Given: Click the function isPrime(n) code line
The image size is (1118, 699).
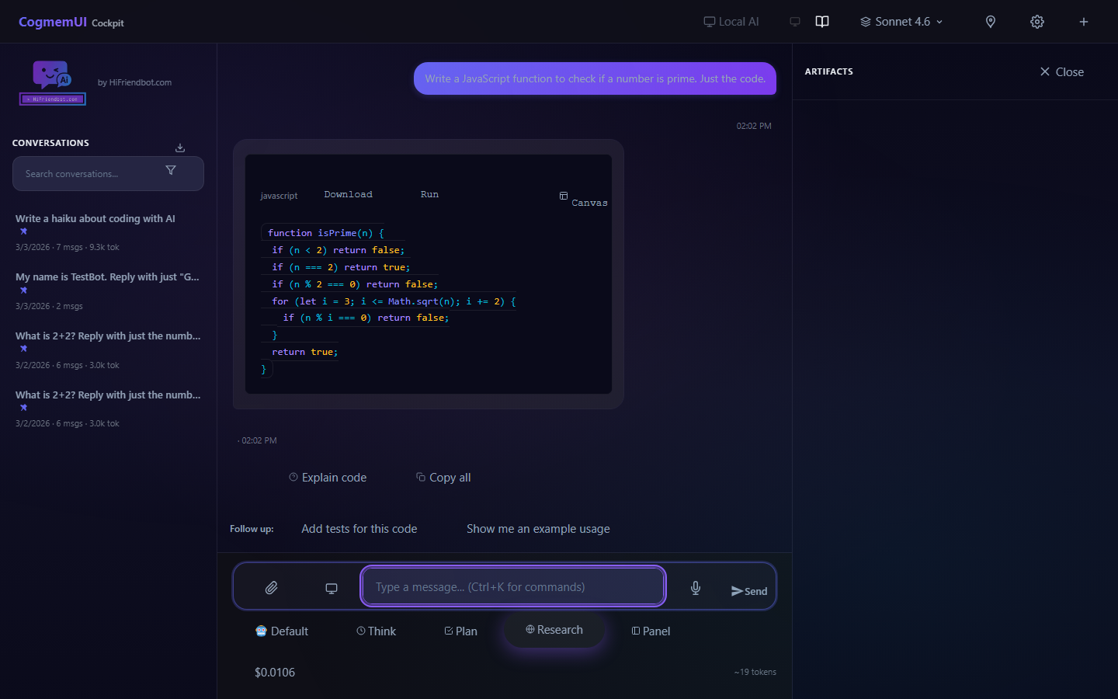Looking at the screenshot, I should tap(326, 233).
